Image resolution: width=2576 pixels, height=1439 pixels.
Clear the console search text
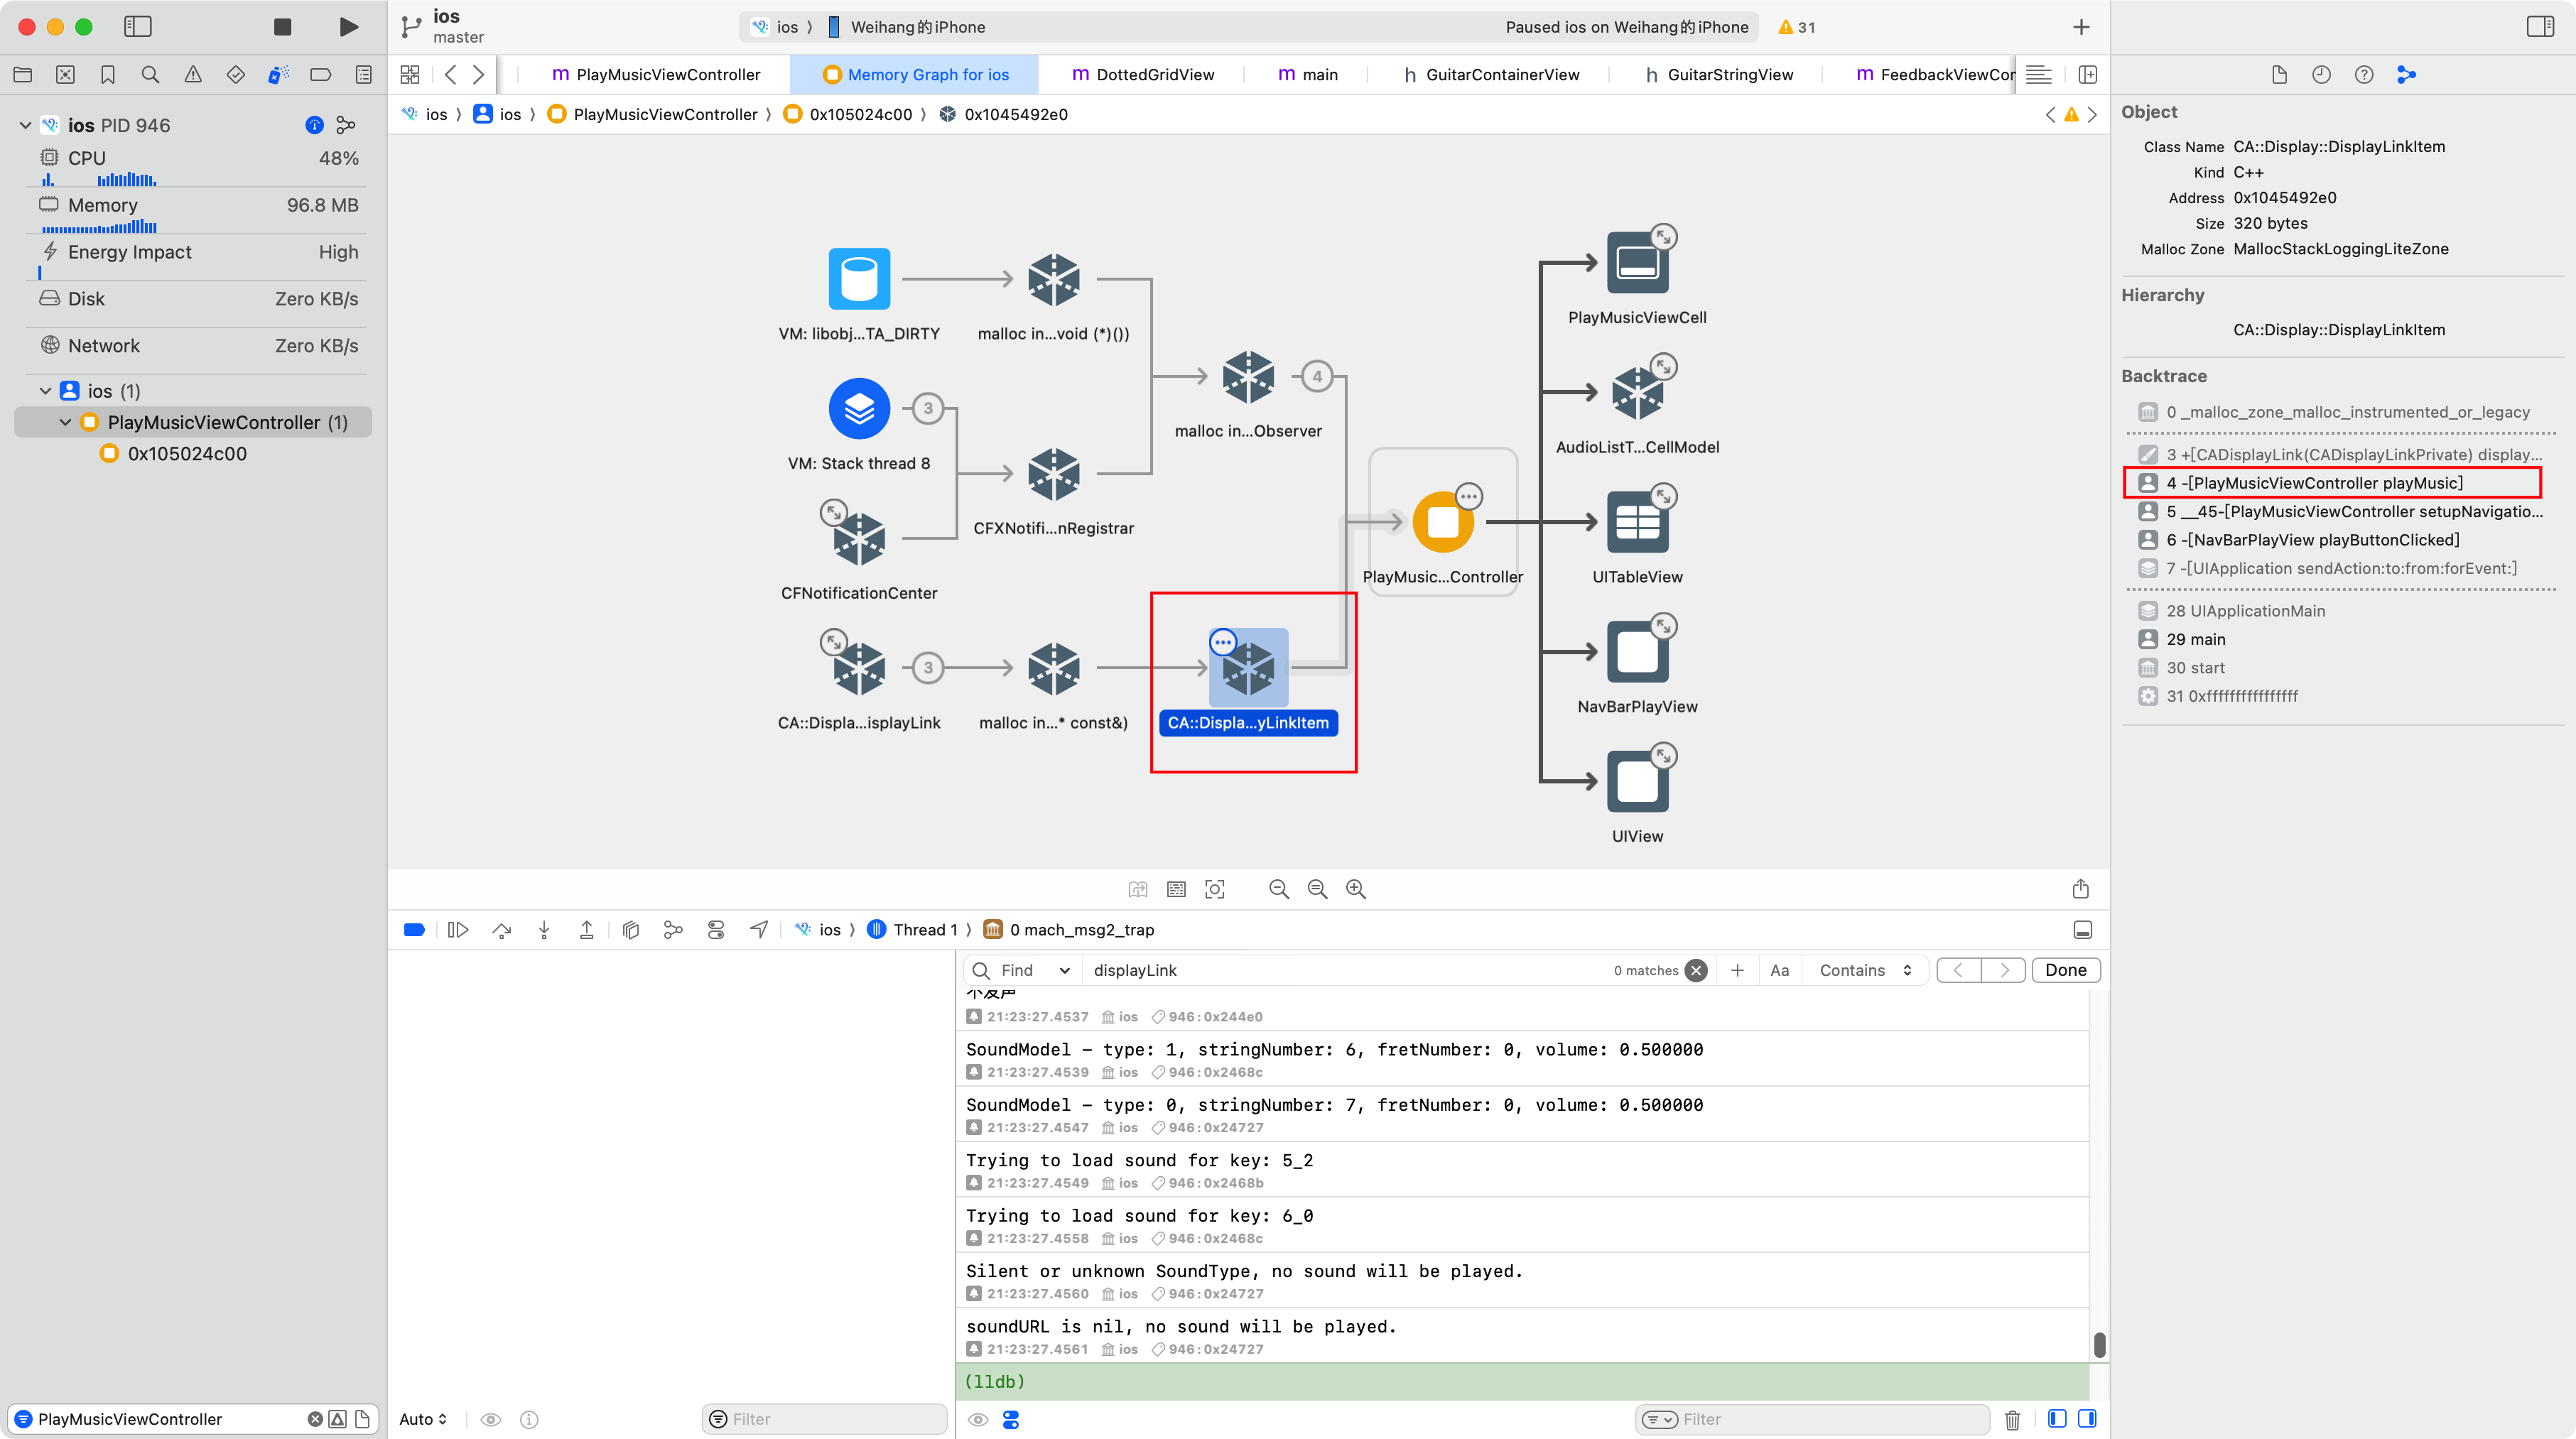tap(1696, 970)
